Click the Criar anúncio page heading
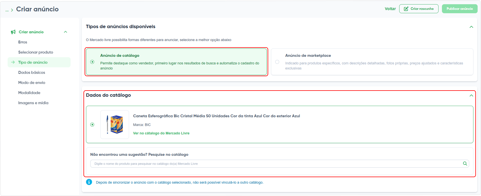This screenshot has height=196, width=481. pyautogui.click(x=37, y=9)
